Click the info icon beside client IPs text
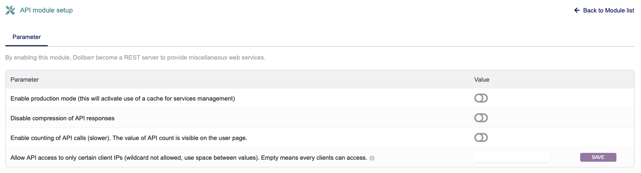The image size is (641, 173). 372,158
